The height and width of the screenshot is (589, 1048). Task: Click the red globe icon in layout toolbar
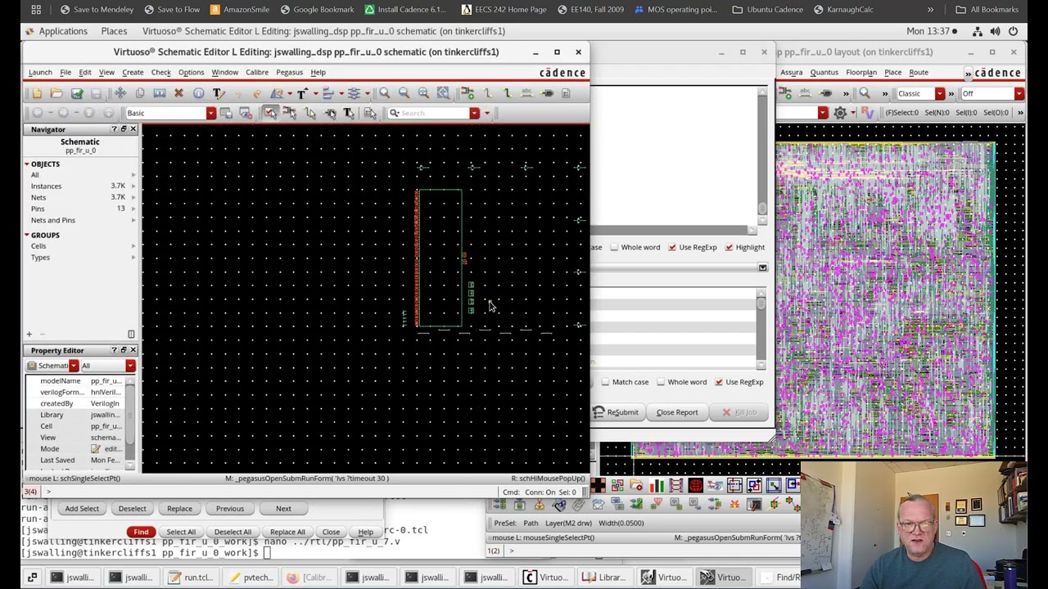point(695,486)
